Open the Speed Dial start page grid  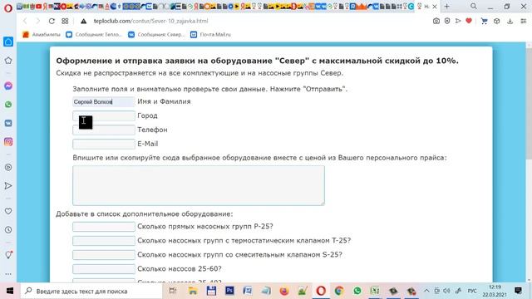(65, 21)
